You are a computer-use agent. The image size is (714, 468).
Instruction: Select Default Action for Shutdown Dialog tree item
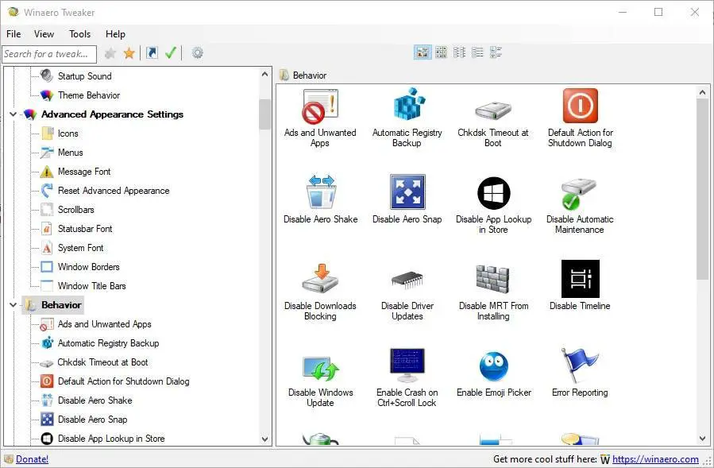[123, 381]
